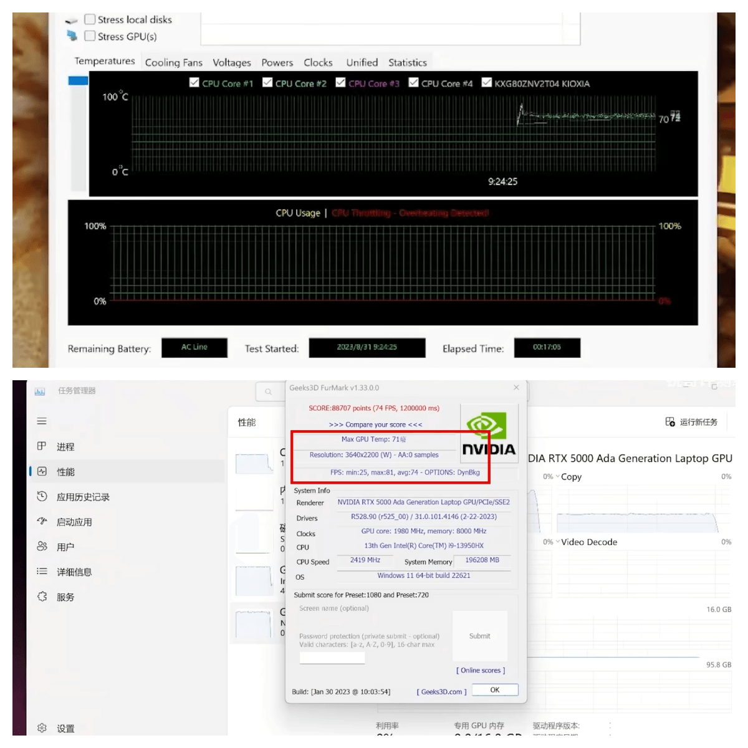Viewport: 748px width, 748px height.
Task: Click the SCORE:88707 points text
Action: 374,408
